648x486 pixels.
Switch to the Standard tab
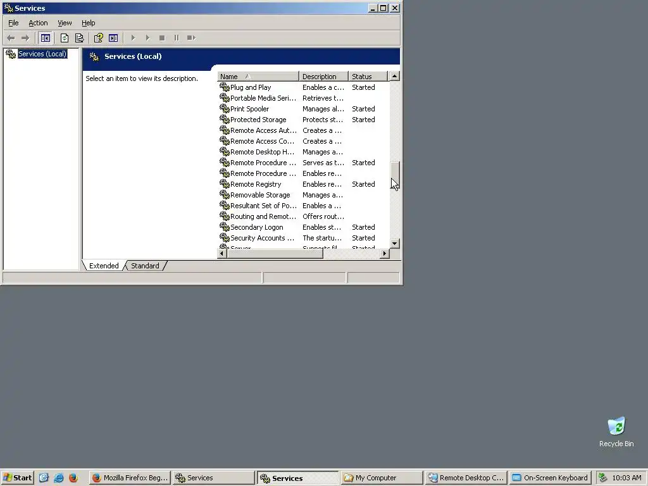coord(145,266)
